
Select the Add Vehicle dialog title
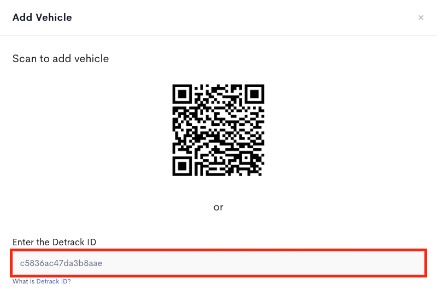point(42,17)
